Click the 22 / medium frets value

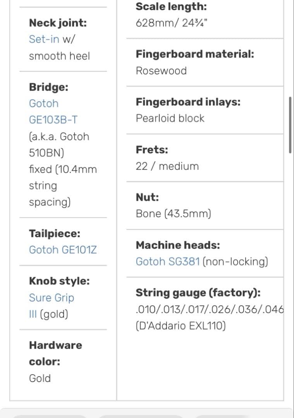point(167,166)
